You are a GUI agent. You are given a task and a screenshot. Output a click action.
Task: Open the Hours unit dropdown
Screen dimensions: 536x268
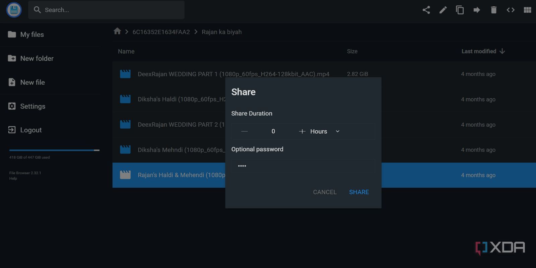tap(325, 131)
